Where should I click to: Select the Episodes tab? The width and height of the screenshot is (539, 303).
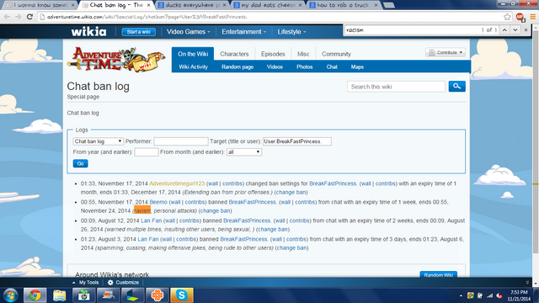273,54
